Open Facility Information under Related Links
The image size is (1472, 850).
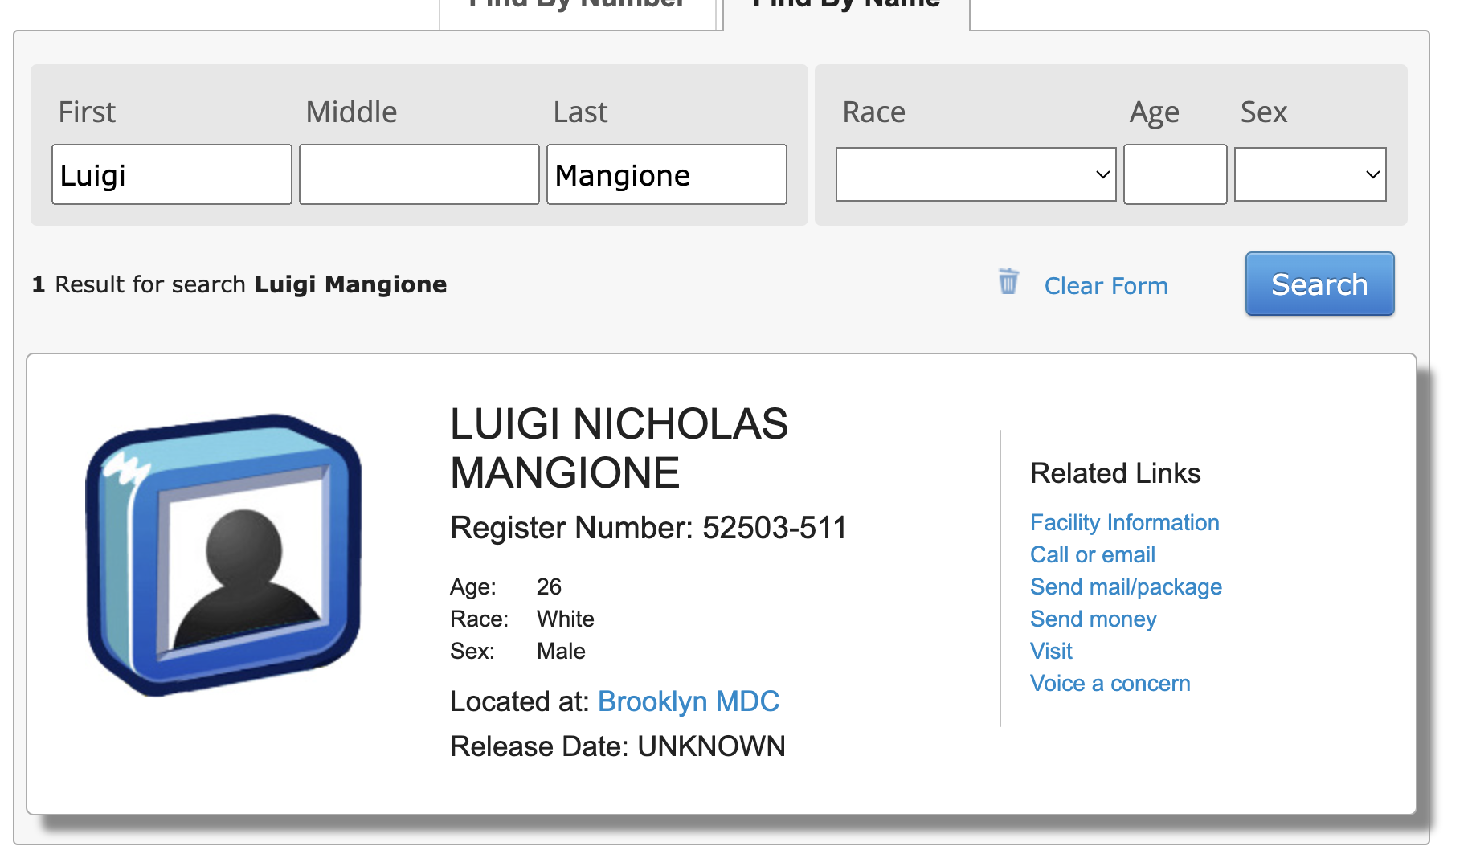tap(1124, 522)
